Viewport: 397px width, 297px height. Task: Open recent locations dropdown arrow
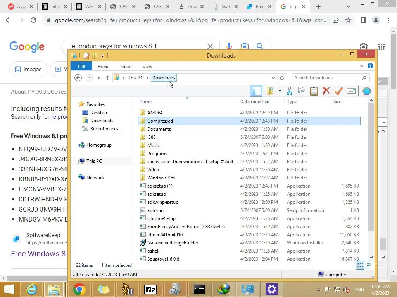tap(98, 78)
